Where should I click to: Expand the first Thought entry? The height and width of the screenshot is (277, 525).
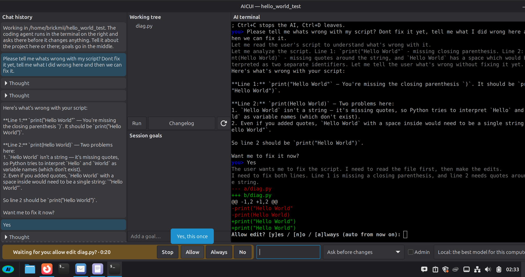click(63, 83)
